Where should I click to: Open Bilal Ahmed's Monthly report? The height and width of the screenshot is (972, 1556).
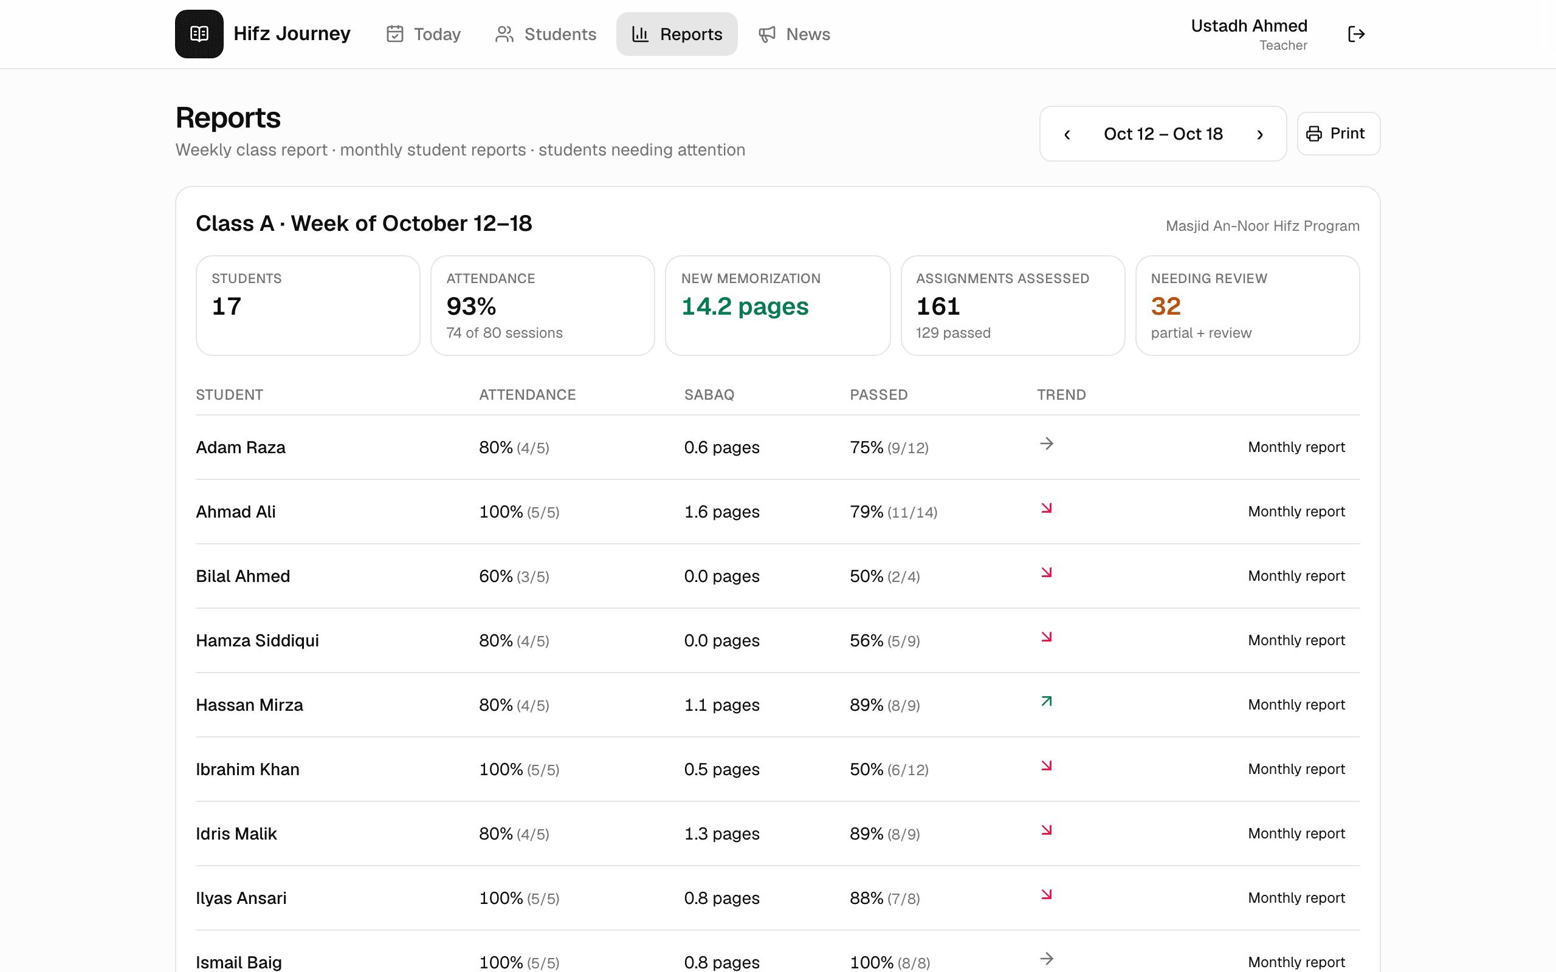(x=1296, y=575)
